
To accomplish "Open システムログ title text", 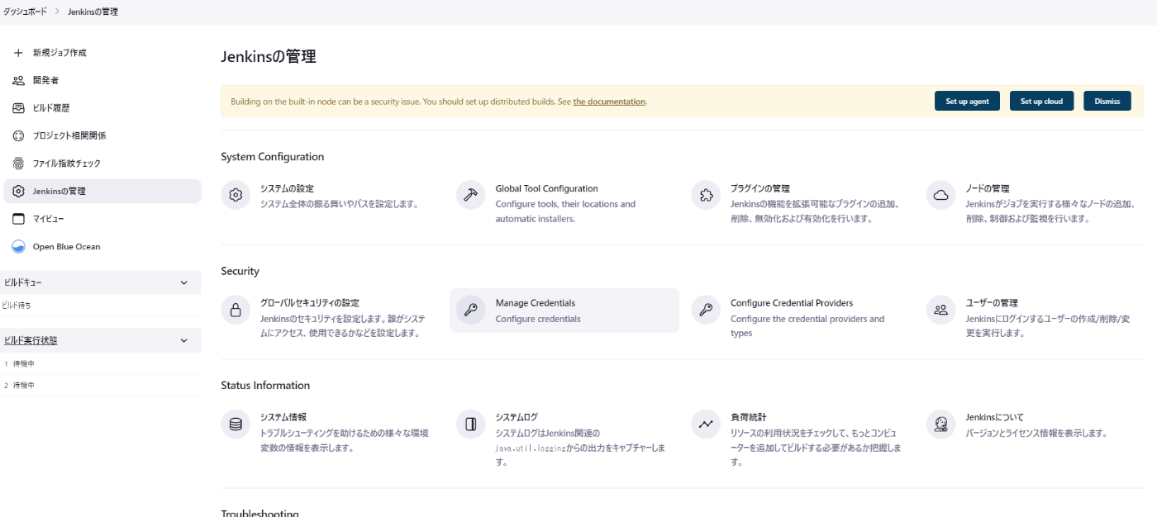I will tap(517, 417).
